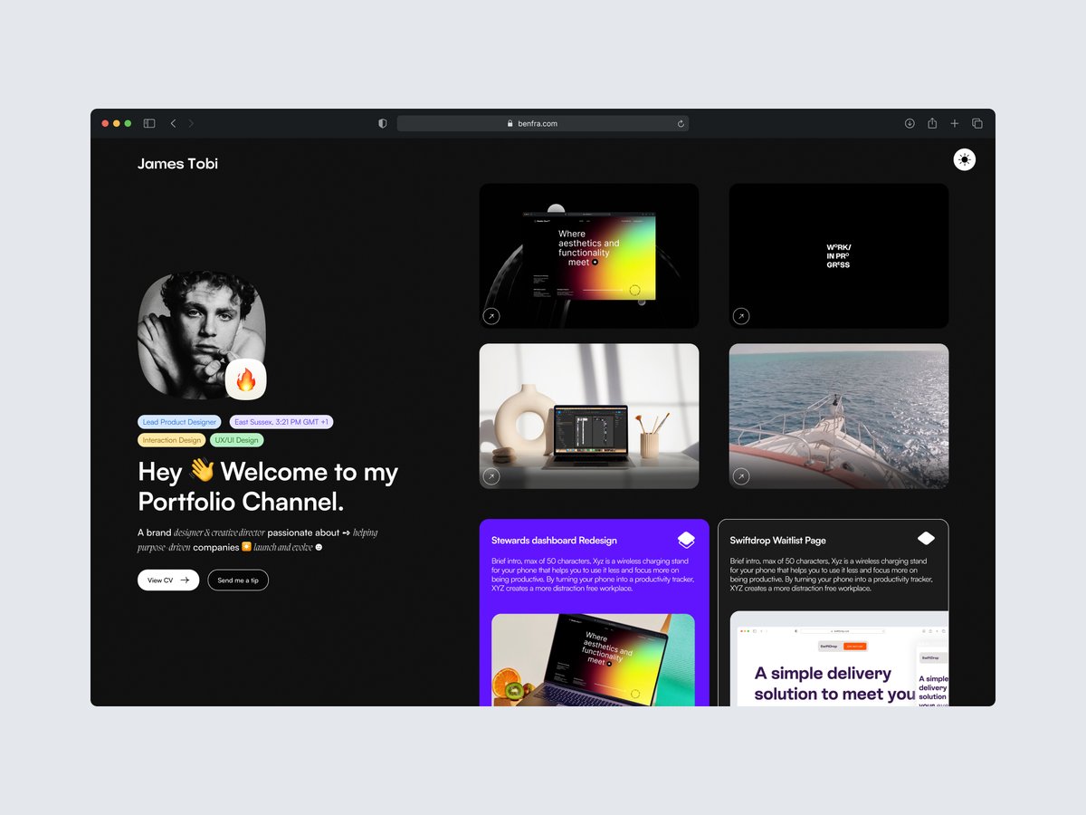
Task: Toggle the light/dark theme sun button
Action: [x=965, y=159]
